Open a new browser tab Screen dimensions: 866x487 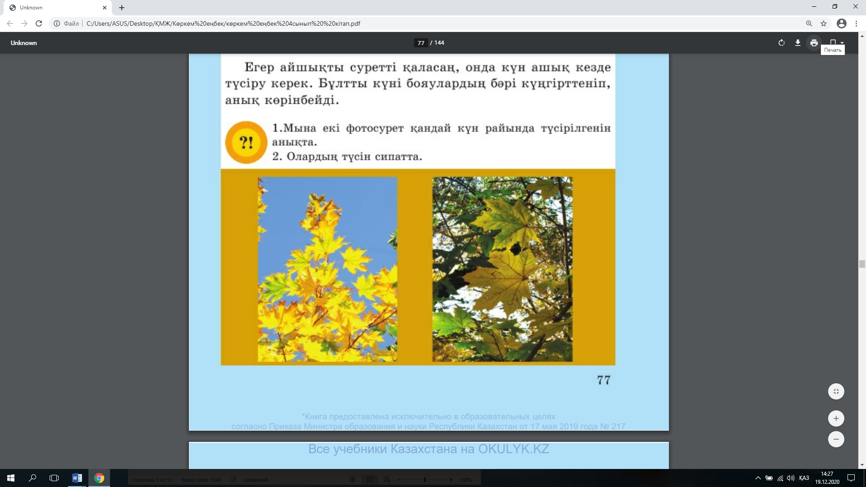coord(122,8)
